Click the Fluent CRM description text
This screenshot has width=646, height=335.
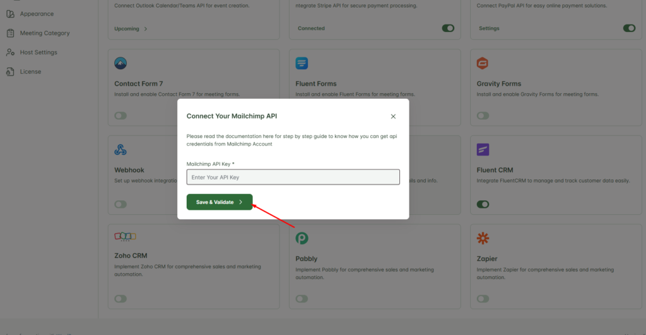[x=553, y=181]
